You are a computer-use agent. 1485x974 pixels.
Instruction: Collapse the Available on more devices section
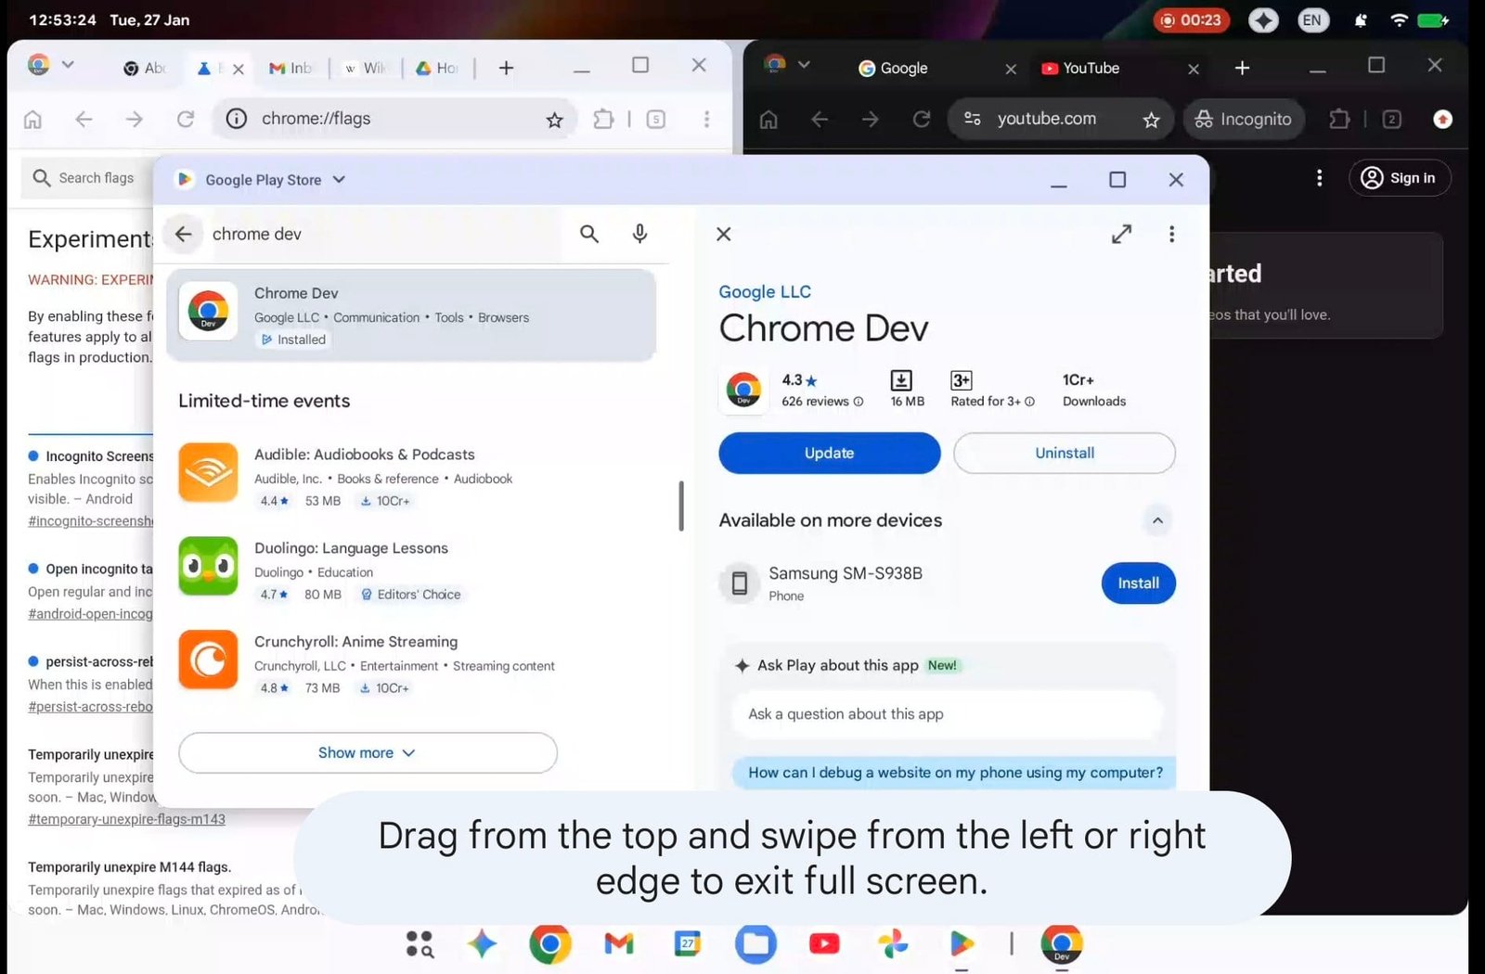[x=1157, y=520]
